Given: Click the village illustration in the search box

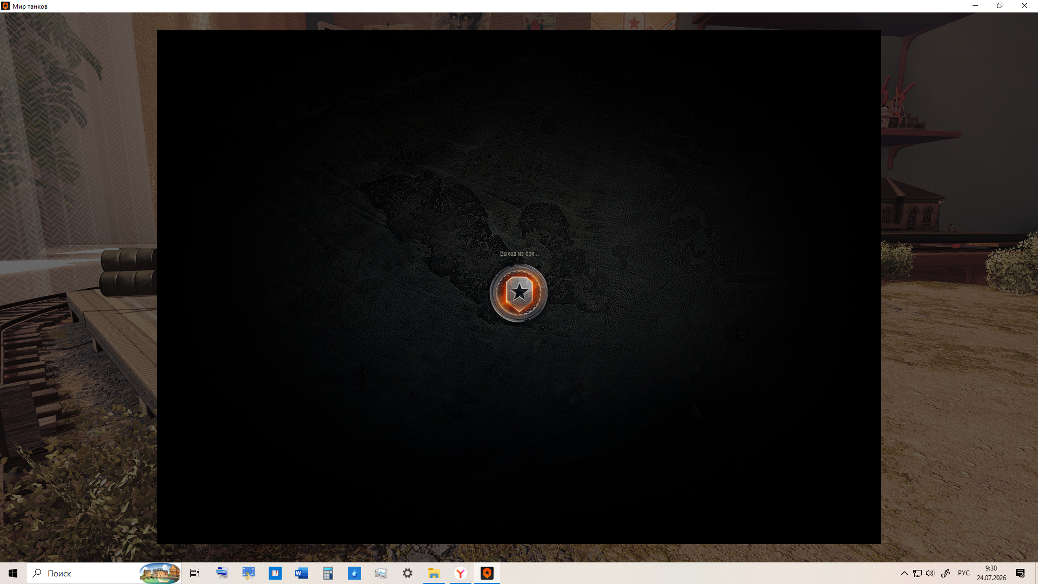Looking at the screenshot, I should pyautogui.click(x=160, y=573).
